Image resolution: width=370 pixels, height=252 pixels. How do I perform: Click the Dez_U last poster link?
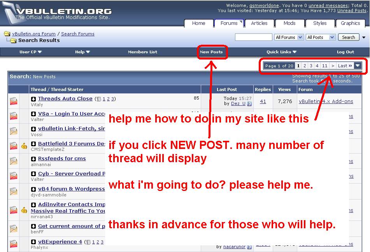238,103
